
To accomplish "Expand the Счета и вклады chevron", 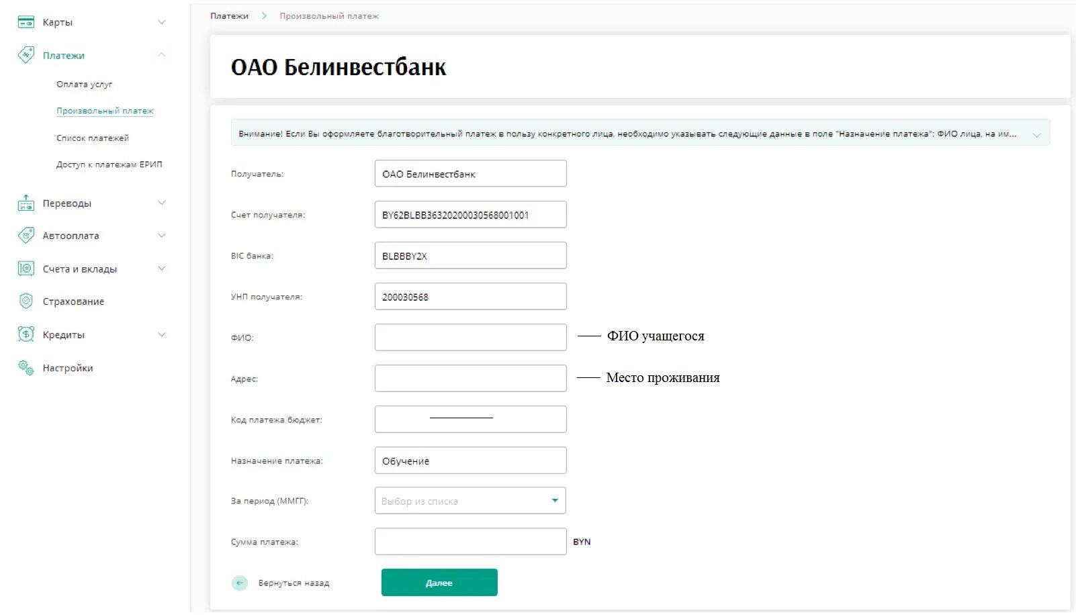I will pyautogui.click(x=161, y=269).
